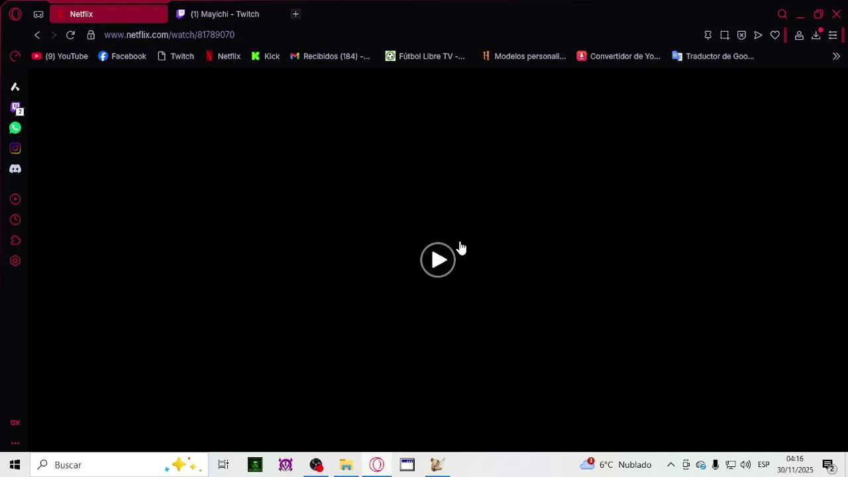Open the Netflix bookmark
The image size is (848, 477).
point(223,56)
